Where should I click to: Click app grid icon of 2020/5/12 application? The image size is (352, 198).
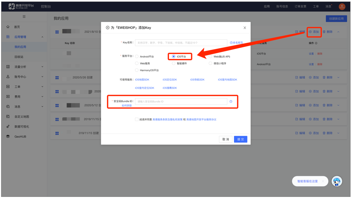pyautogui.click(x=57, y=105)
